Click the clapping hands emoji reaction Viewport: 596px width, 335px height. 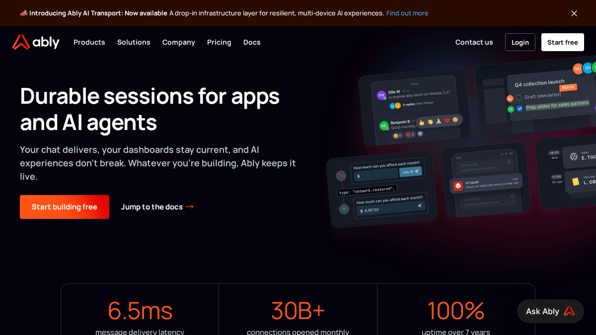(430, 122)
